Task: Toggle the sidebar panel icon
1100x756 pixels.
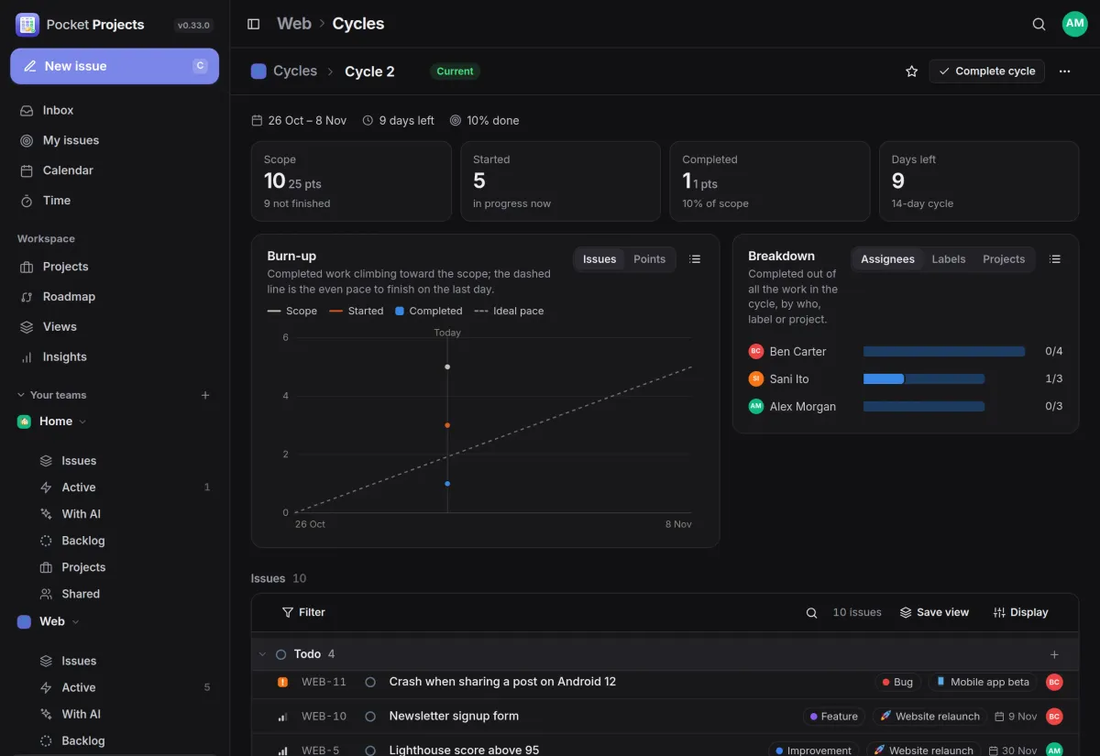Action: tap(254, 24)
